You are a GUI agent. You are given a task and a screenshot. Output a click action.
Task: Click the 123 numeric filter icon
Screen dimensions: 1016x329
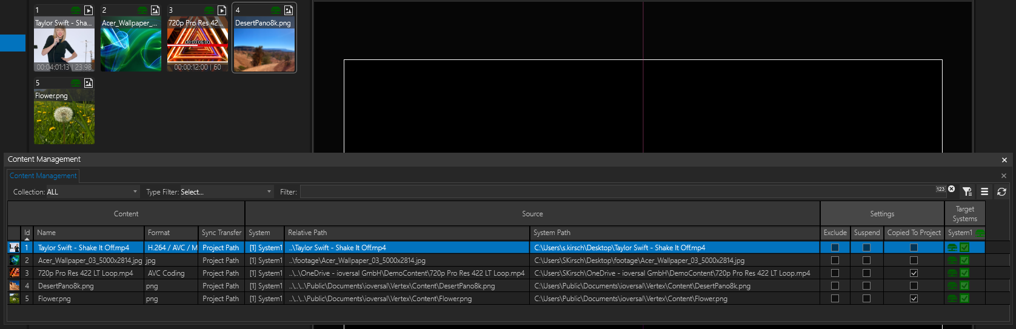pyautogui.click(x=940, y=189)
